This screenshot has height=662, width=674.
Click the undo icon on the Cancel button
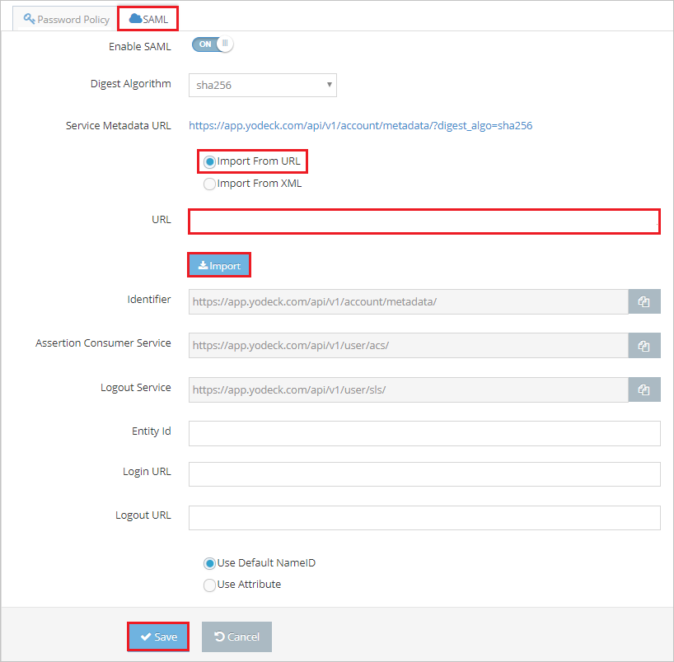click(x=221, y=636)
